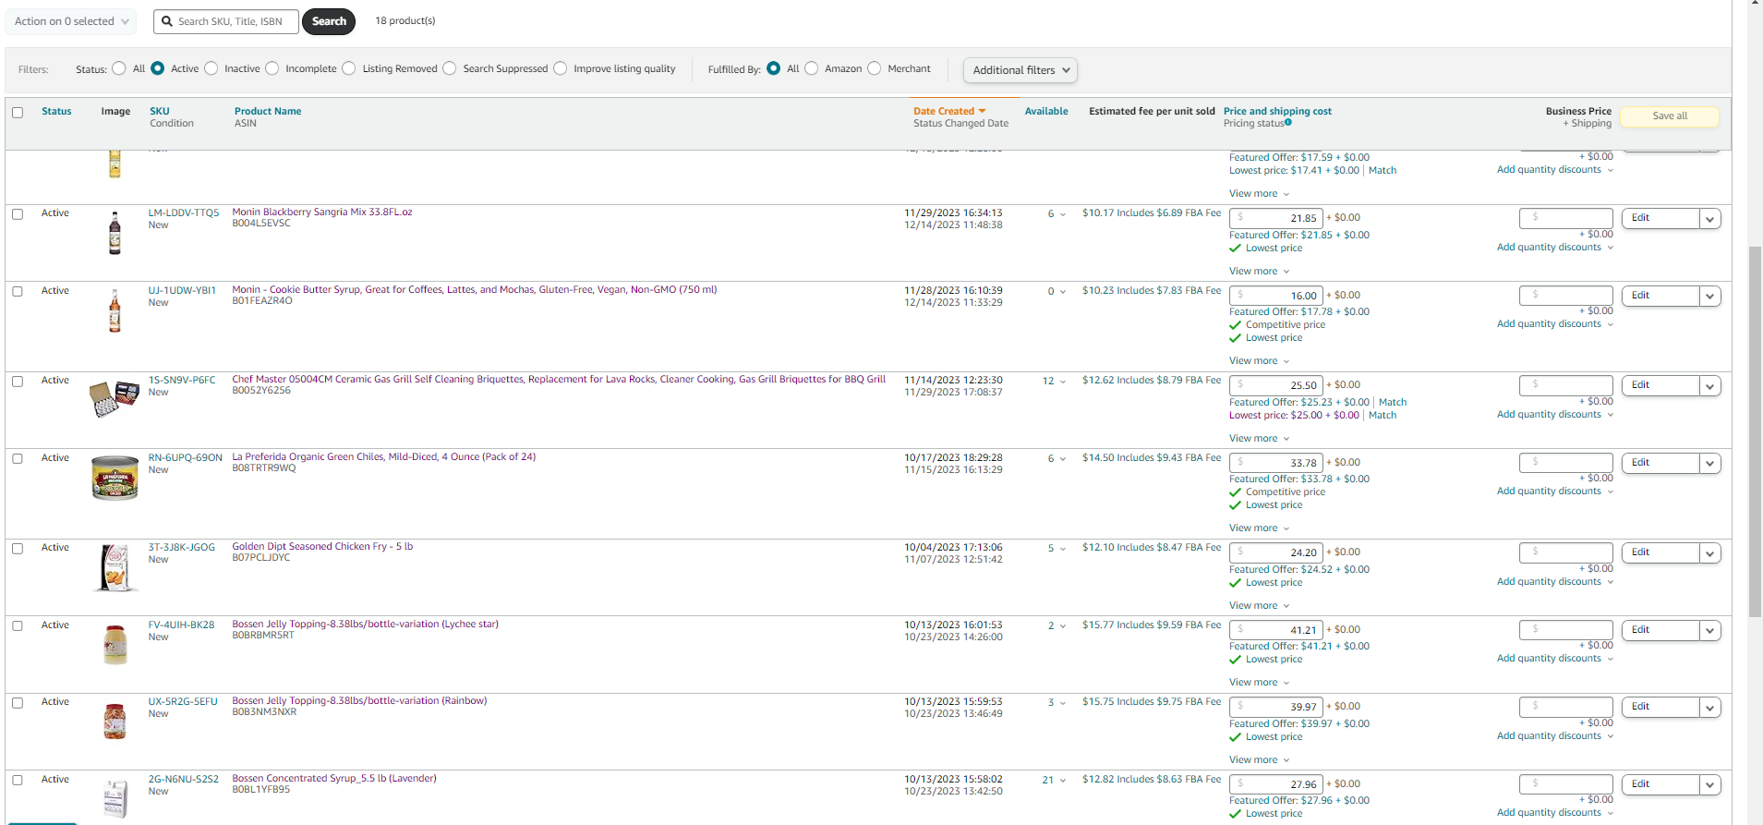
Task: Expand Add quantity discounts for Bossen Lychee star
Action: pyautogui.click(x=1555, y=659)
